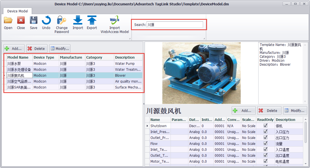Click Modify button above the model list
Viewport: 310px width, 168px height.
60,48
